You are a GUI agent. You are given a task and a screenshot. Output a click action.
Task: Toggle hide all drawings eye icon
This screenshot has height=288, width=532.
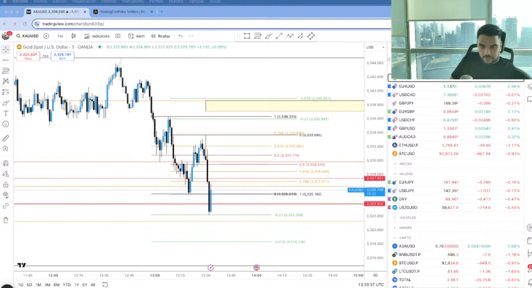(6, 195)
